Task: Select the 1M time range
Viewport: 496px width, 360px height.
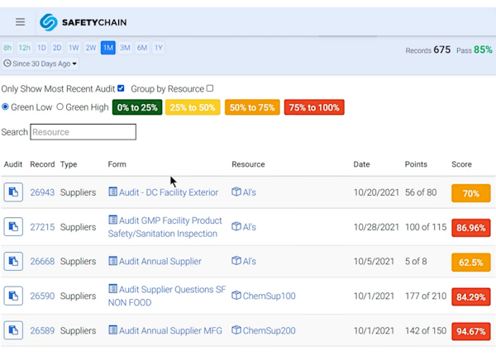Action: (108, 48)
